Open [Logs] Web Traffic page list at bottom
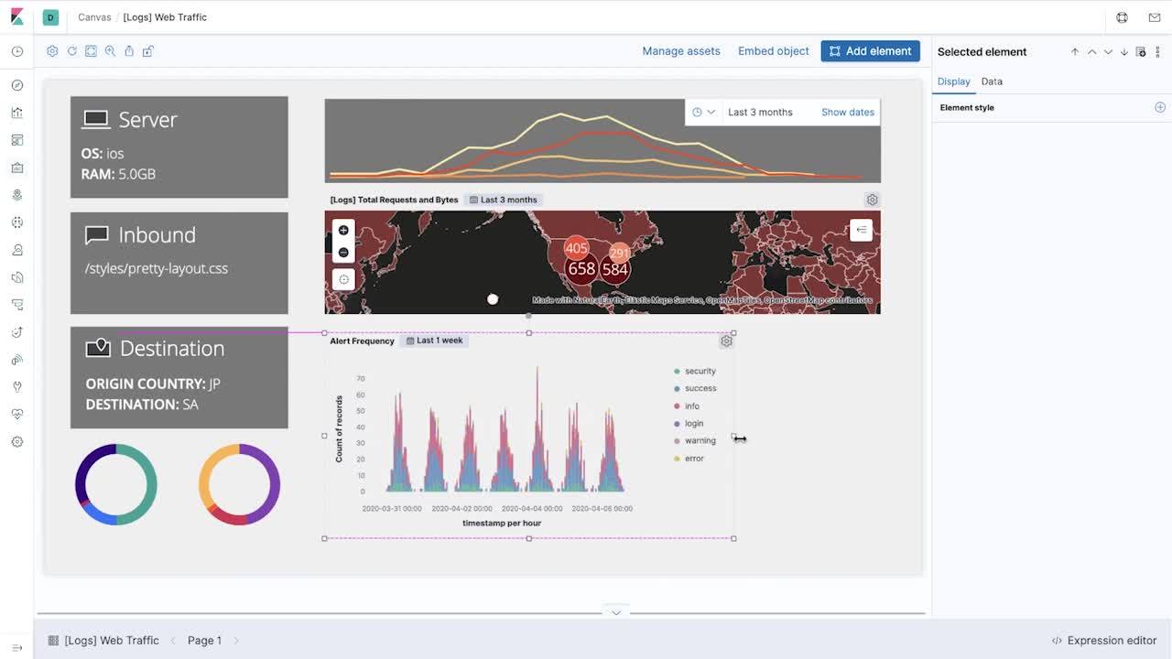1172x659 pixels. tap(103, 641)
